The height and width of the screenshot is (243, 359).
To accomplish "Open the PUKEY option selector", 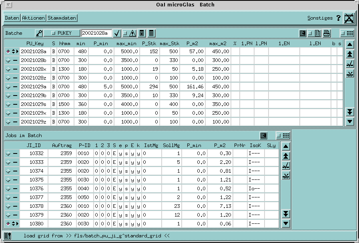I will point(62,33).
